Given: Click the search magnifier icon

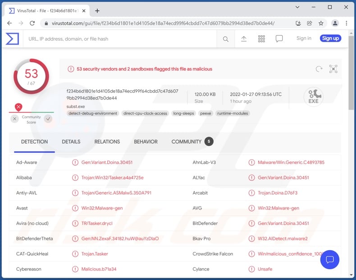Looking at the screenshot, I should point(225,39).
